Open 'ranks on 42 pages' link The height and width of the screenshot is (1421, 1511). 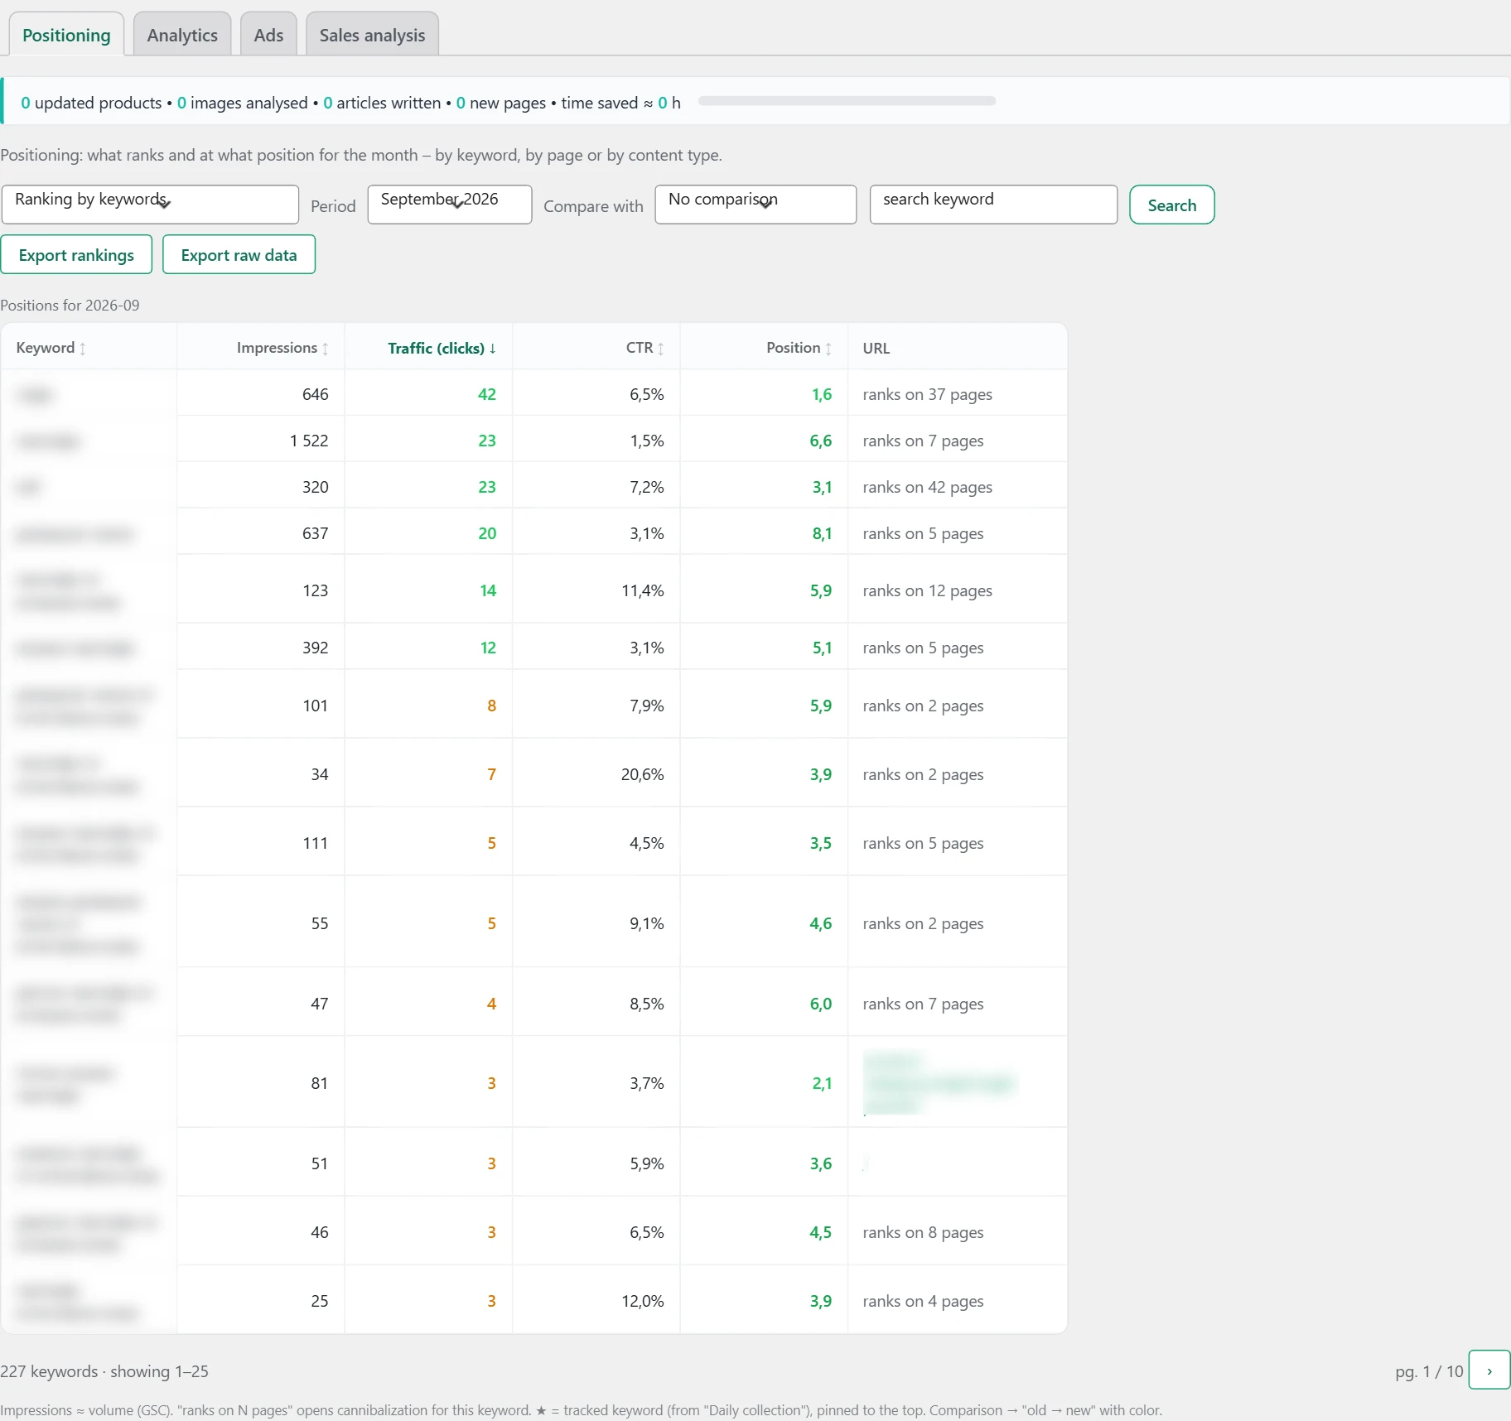pos(927,487)
